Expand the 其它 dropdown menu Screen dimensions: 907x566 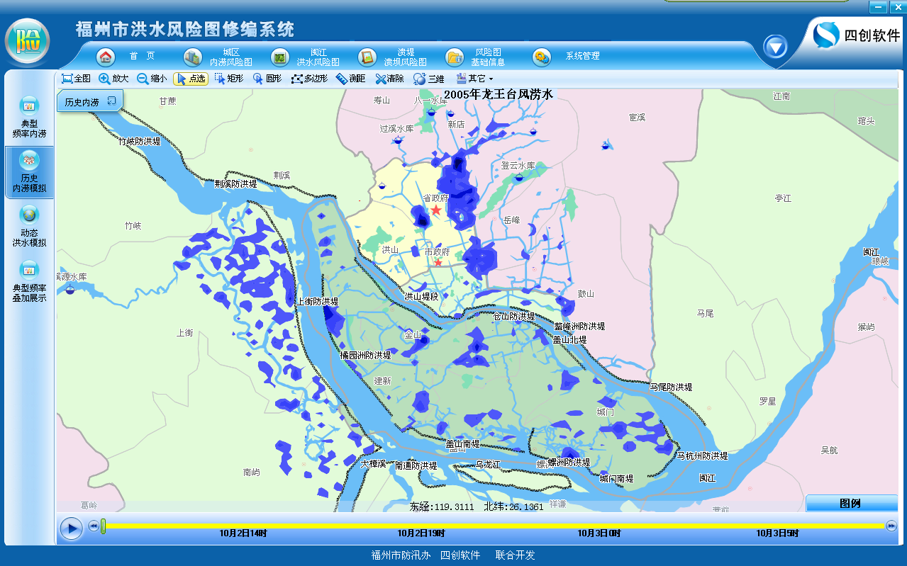click(x=474, y=79)
